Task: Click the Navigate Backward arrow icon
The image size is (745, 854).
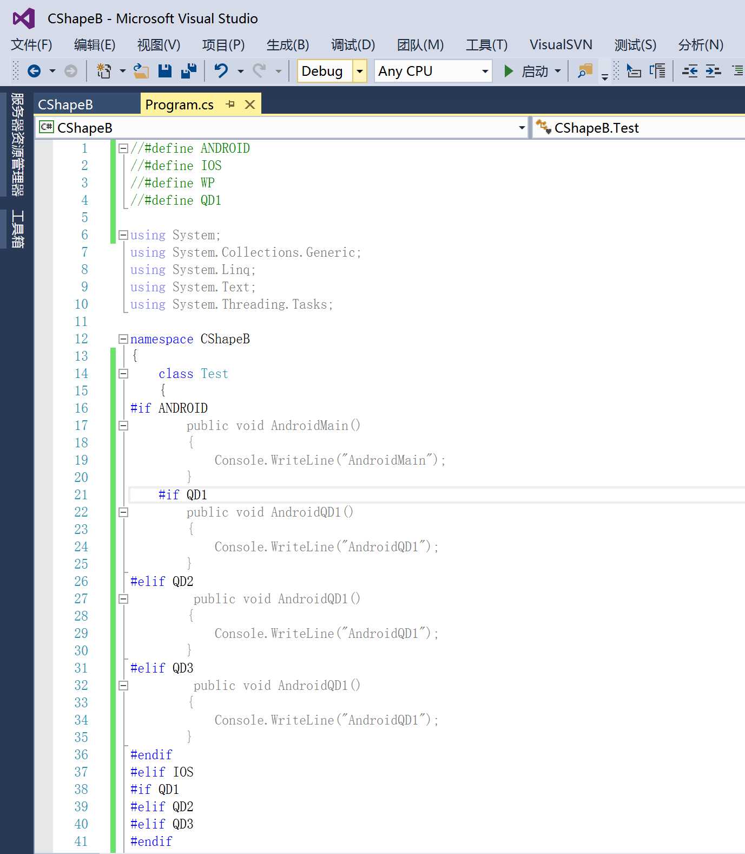Action: [x=34, y=71]
